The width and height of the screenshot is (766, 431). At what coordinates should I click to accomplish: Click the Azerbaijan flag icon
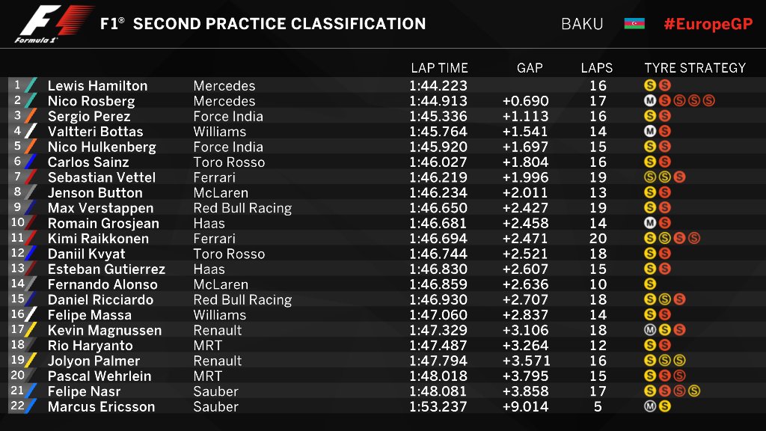[634, 23]
